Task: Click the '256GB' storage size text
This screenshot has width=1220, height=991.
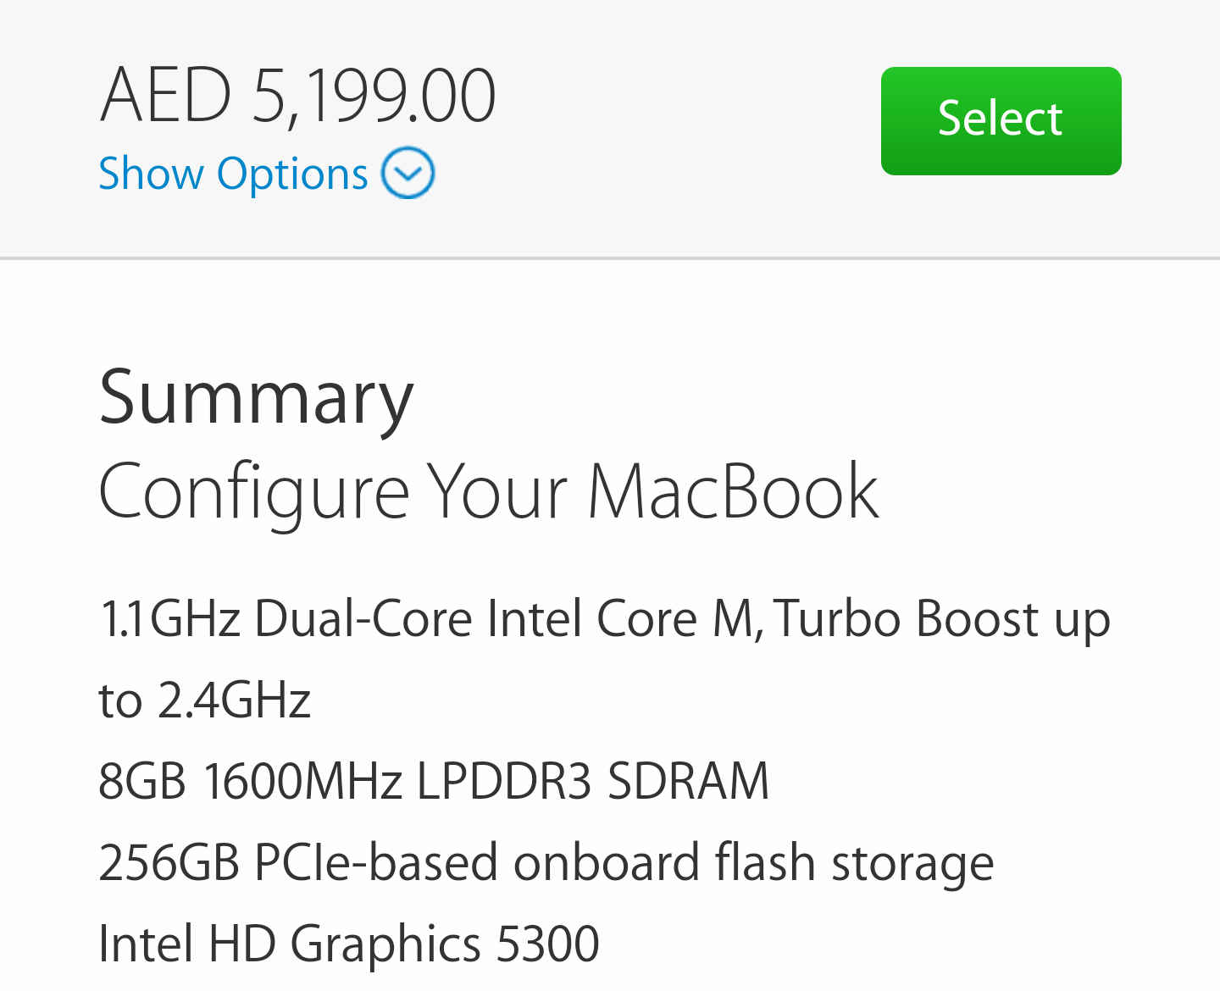Action: [169, 863]
